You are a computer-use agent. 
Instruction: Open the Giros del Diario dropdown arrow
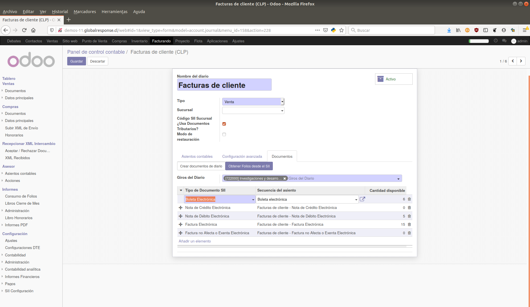point(398,178)
